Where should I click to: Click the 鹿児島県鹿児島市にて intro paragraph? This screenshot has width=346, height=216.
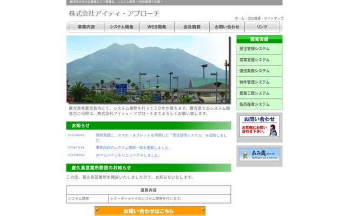[x=149, y=111]
